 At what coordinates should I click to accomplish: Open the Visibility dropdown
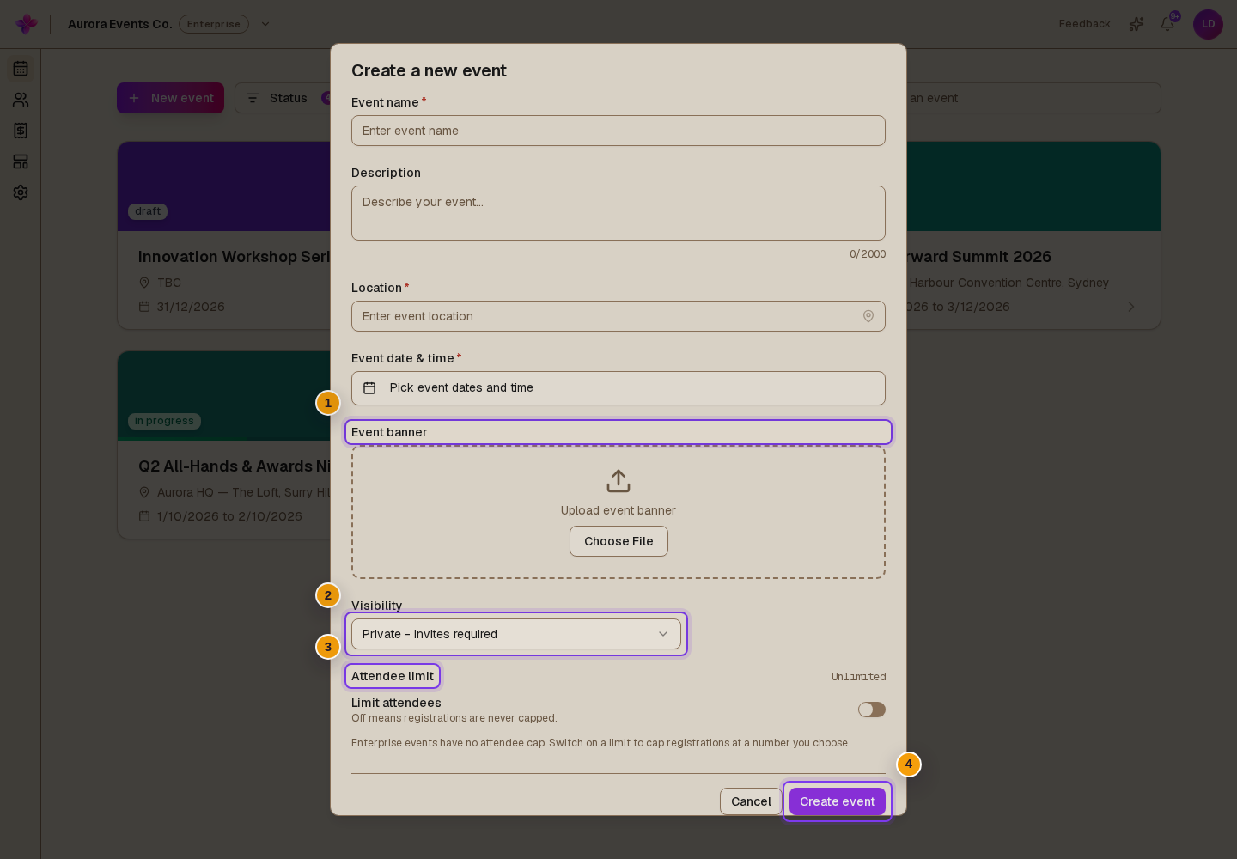pos(516,634)
